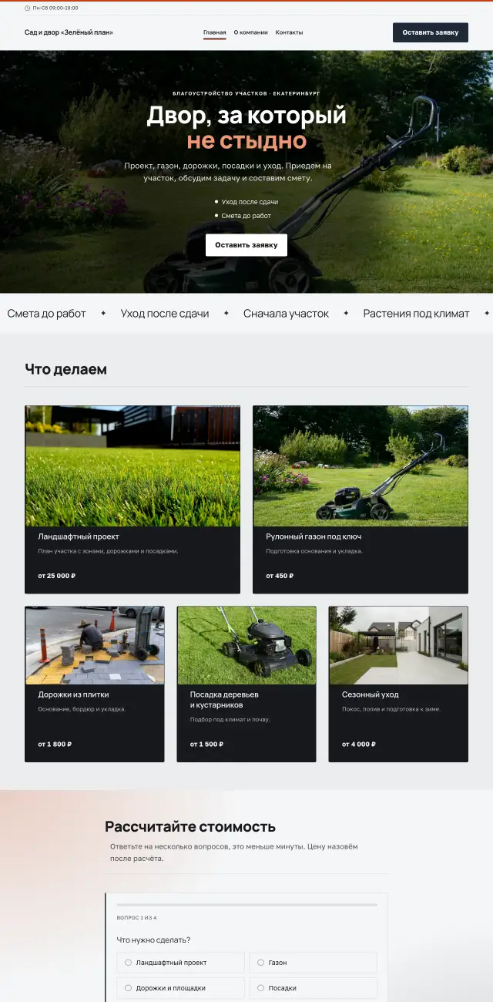Open the Главная navigation tab
This screenshot has height=1002, width=493.
(215, 32)
